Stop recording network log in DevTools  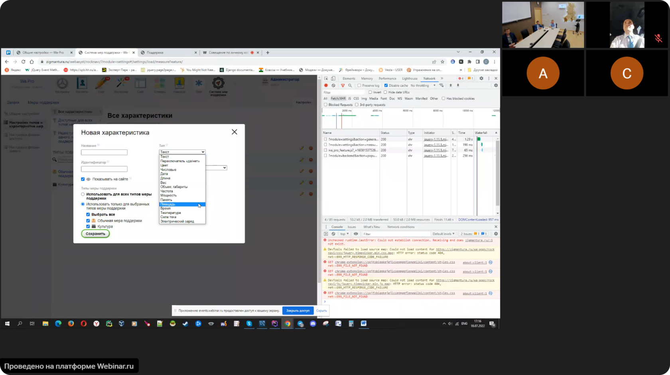point(326,85)
